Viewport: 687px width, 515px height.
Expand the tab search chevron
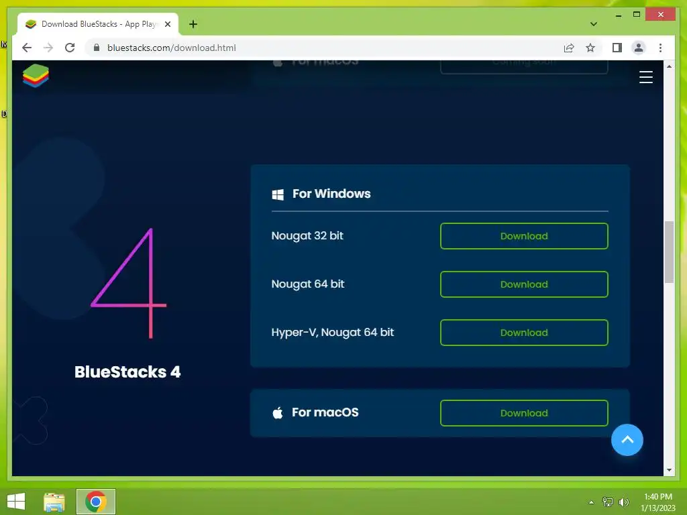[x=594, y=24]
